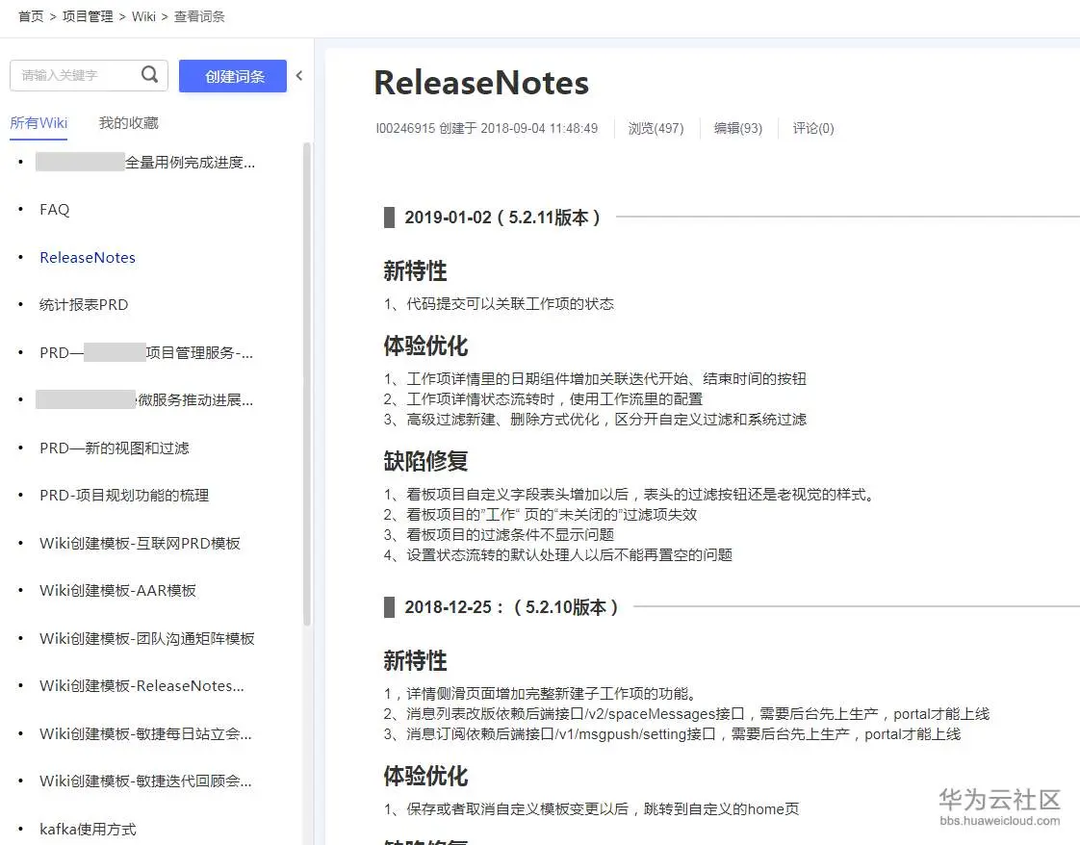The height and width of the screenshot is (845, 1080).
Task: Open Wiki创建模板-ReleaseNotes entry
Action: tap(141, 686)
